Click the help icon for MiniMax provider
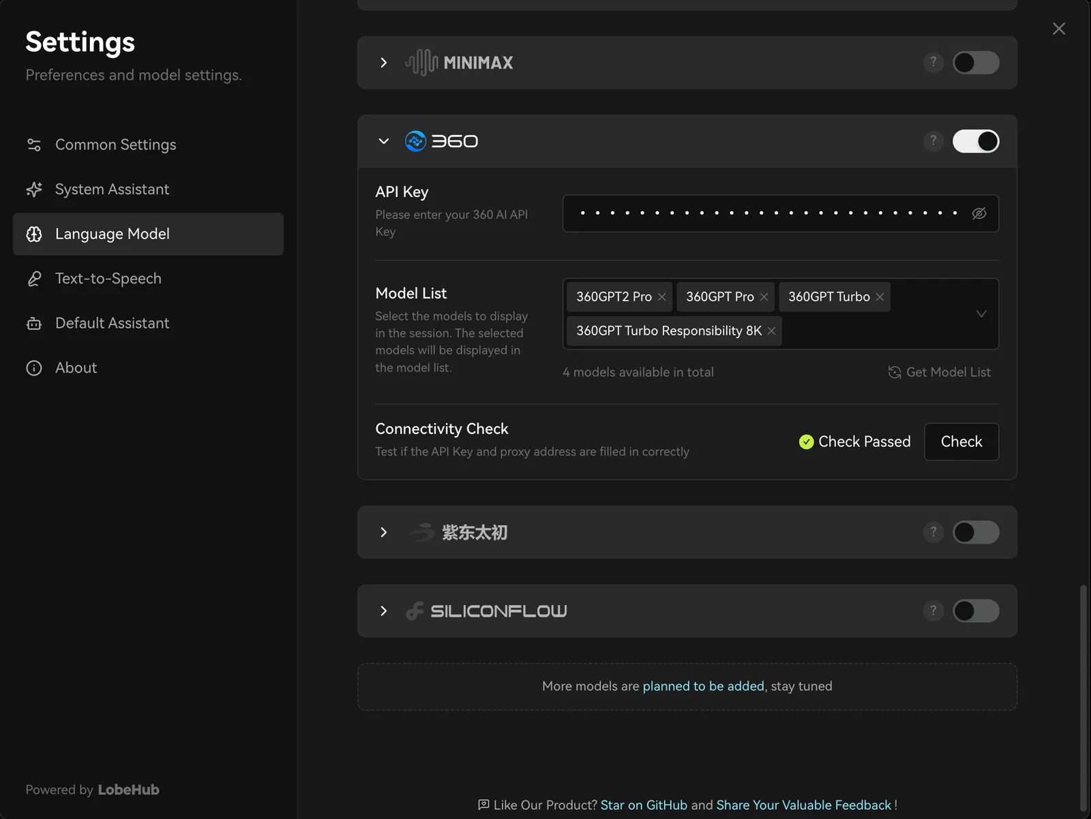 pyautogui.click(x=933, y=62)
